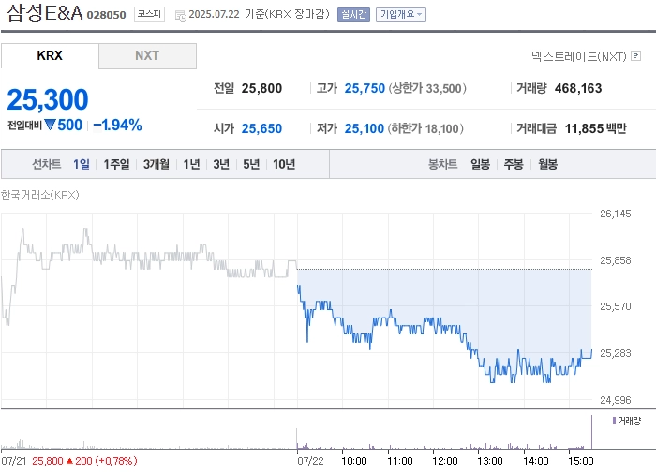Image resolution: width=656 pixels, height=473 pixels.
Task: Click the current price 25,300
Action: (x=48, y=100)
